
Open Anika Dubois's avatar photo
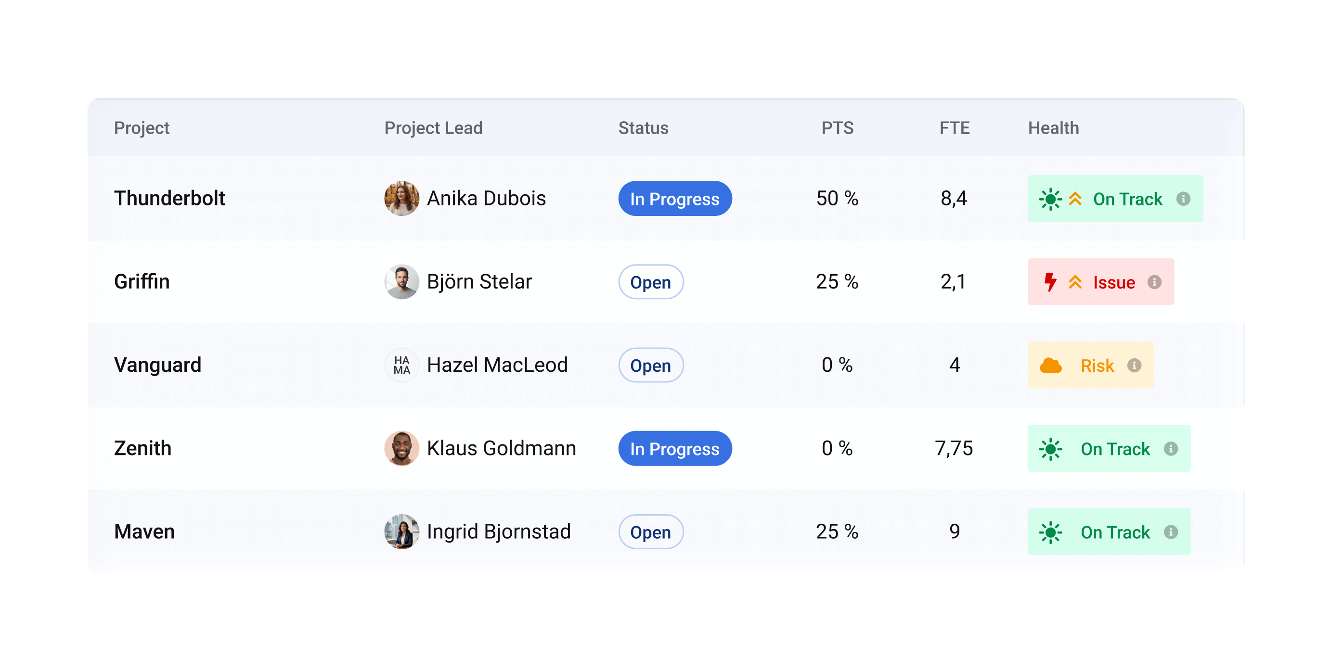click(x=401, y=199)
